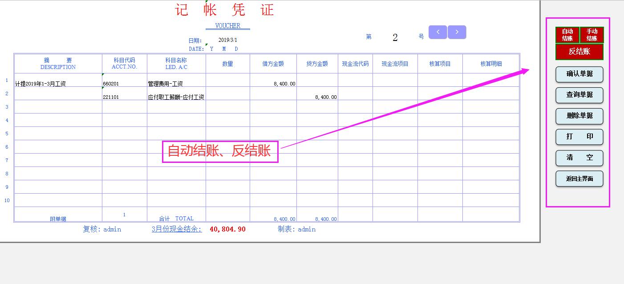Click the 清空 button

pos(579,158)
